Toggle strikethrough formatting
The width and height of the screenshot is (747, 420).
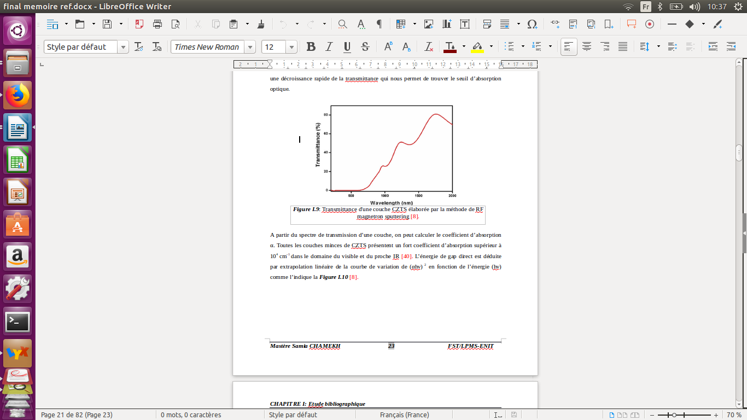click(365, 46)
